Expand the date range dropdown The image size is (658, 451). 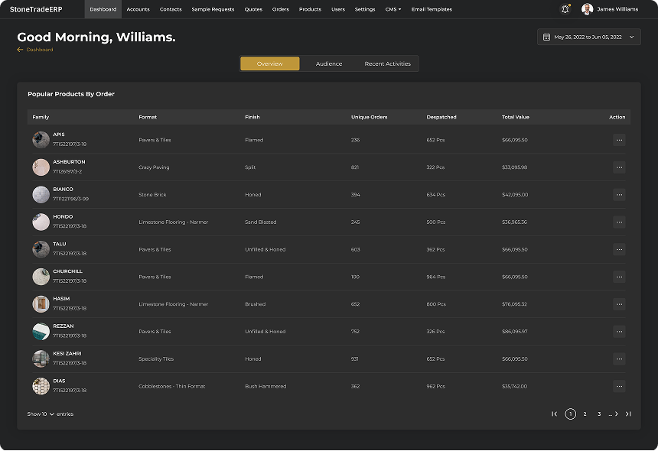631,37
